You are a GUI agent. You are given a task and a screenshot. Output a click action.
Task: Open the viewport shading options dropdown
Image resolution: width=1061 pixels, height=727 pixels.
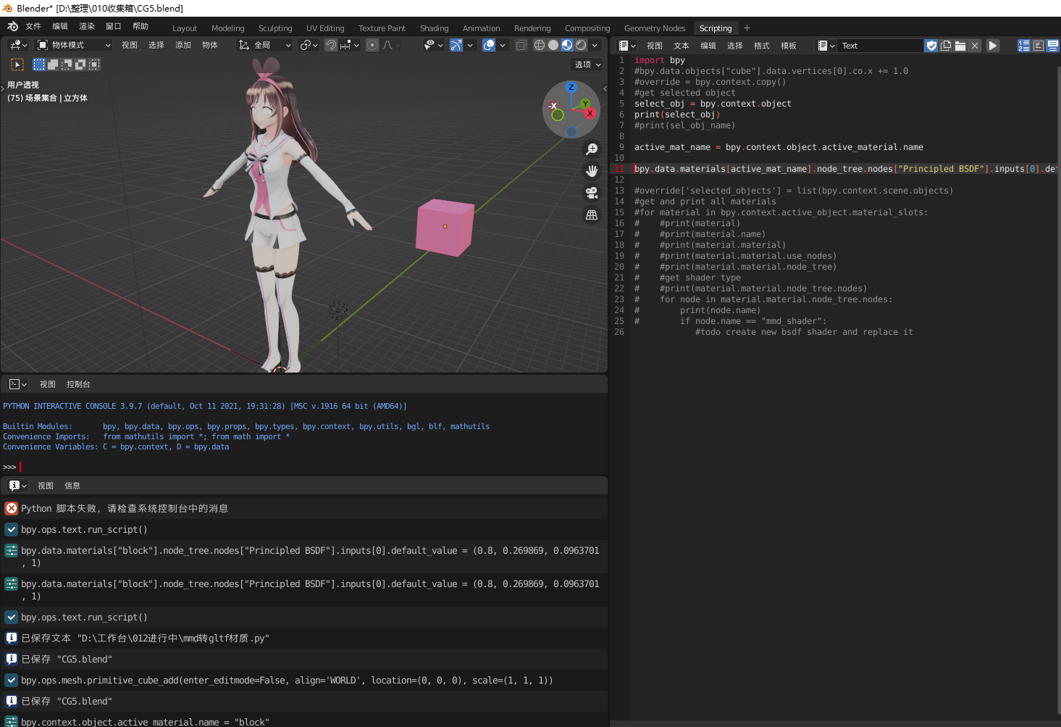coord(595,45)
